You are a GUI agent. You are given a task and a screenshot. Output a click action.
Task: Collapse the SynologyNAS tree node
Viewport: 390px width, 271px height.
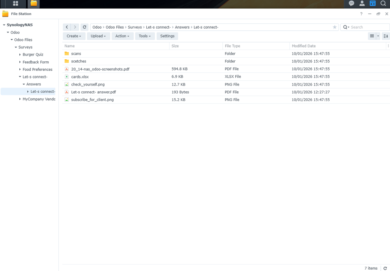(x=4, y=25)
